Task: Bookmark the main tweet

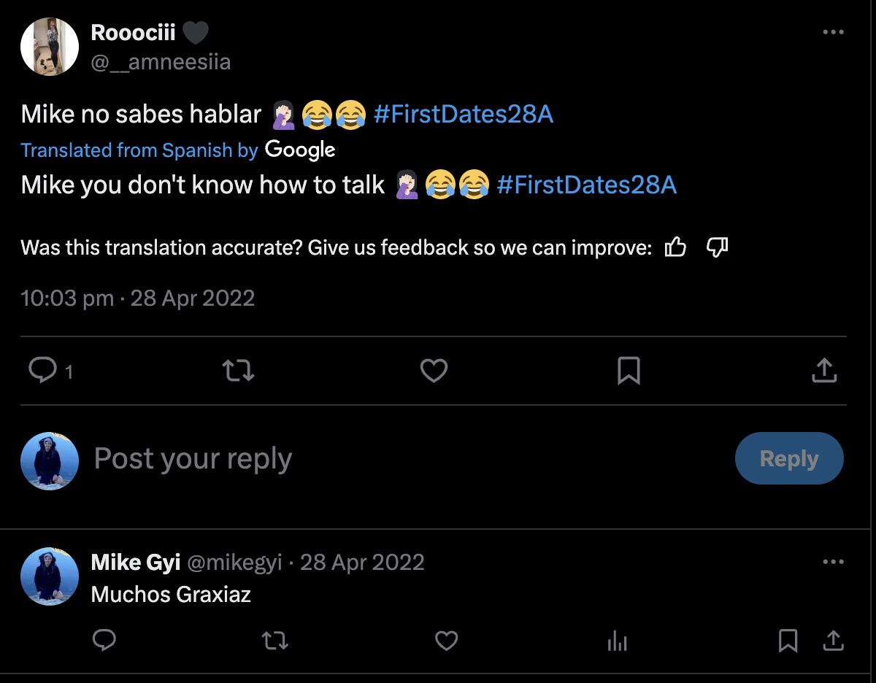Action: tap(629, 371)
